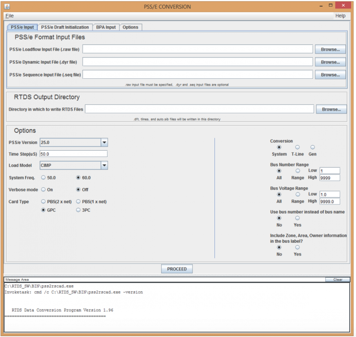Click the RTDS output directory field
This screenshot has width=356, height=337.
199,109
